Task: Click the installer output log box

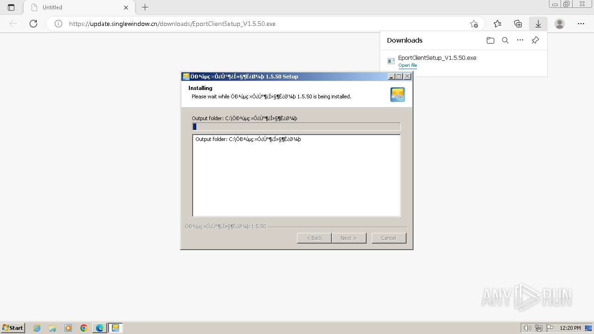Action: 296,175
